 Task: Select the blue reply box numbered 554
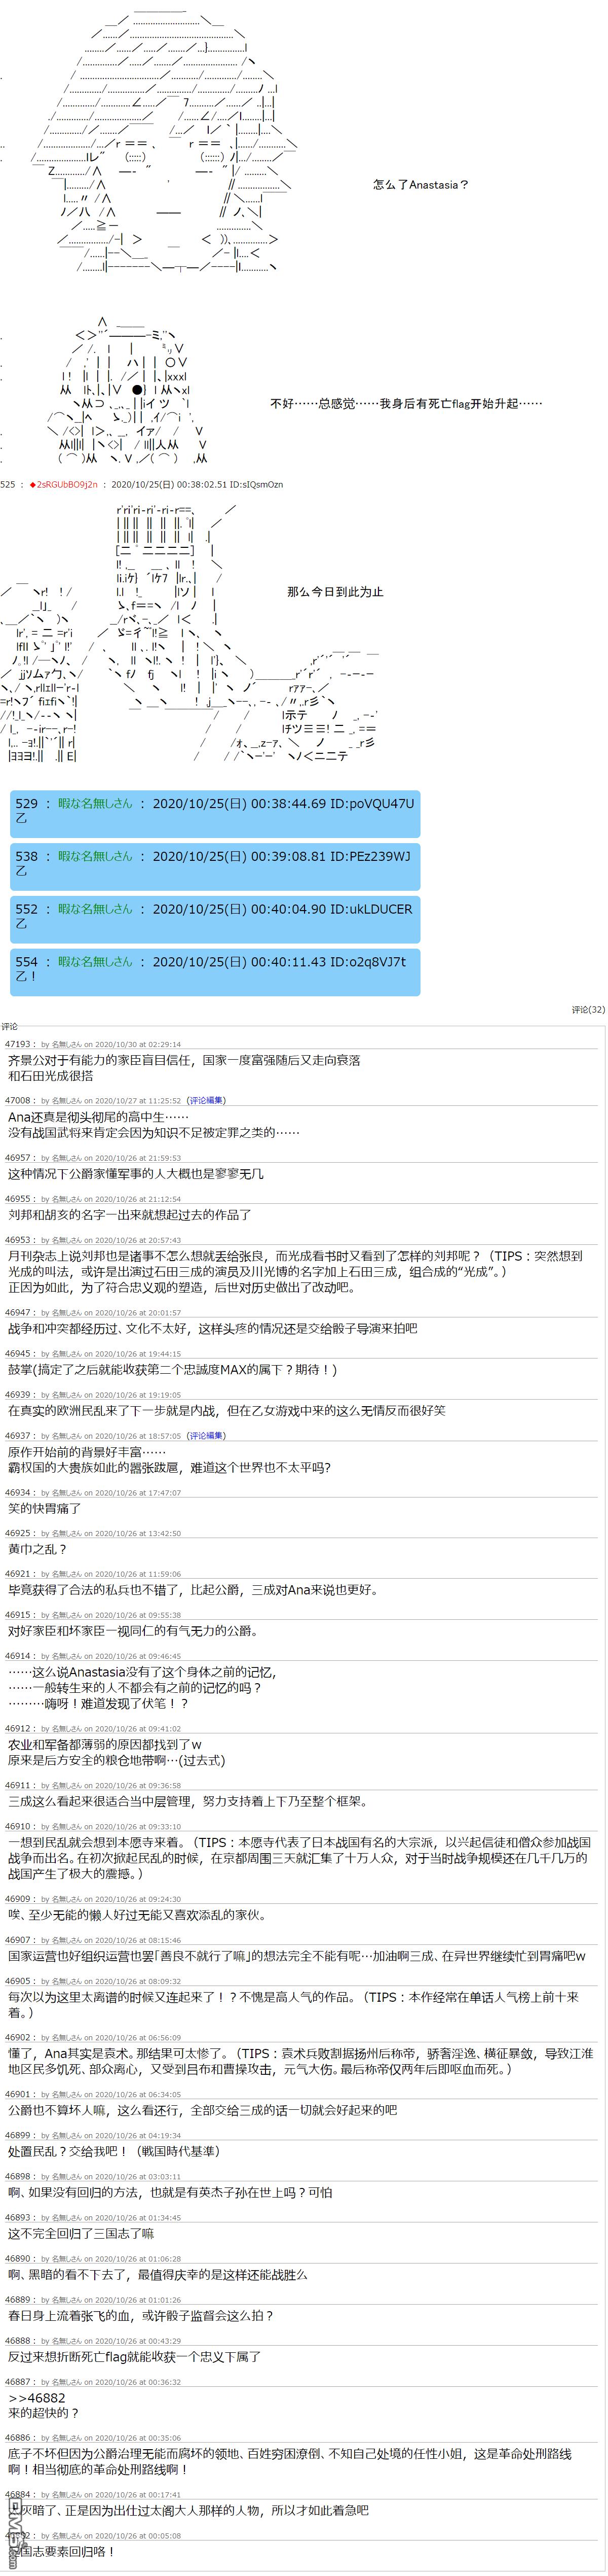click(215, 970)
